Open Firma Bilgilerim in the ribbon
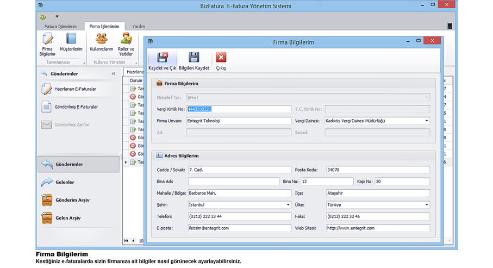Image resolution: width=493 pixels, height=268 pixels. pos(47,39)
